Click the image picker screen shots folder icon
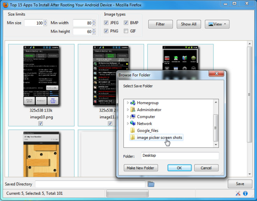The width and height of the screenshot is (257, 201). tap(132, 137)
